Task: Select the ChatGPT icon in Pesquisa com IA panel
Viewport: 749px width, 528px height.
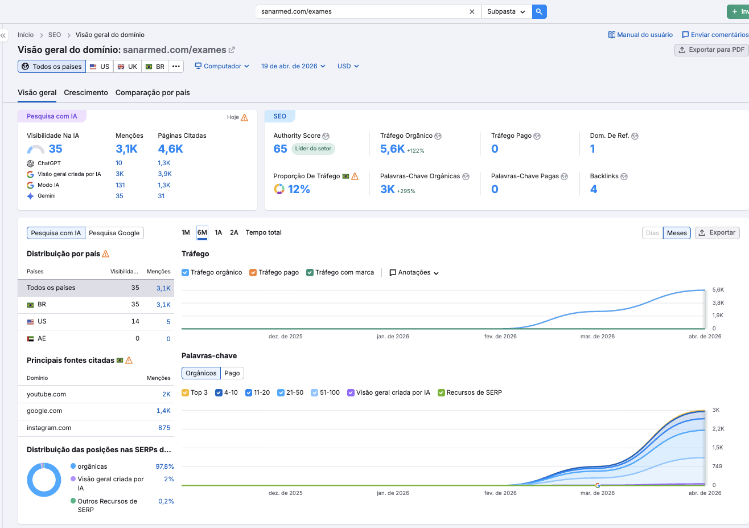Action: [x=30, y=162]
